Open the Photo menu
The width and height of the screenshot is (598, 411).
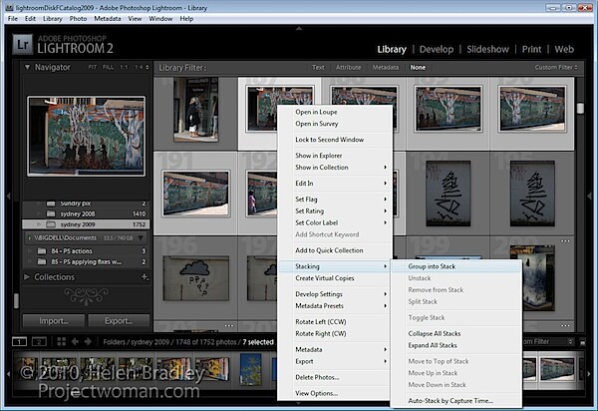78,19
